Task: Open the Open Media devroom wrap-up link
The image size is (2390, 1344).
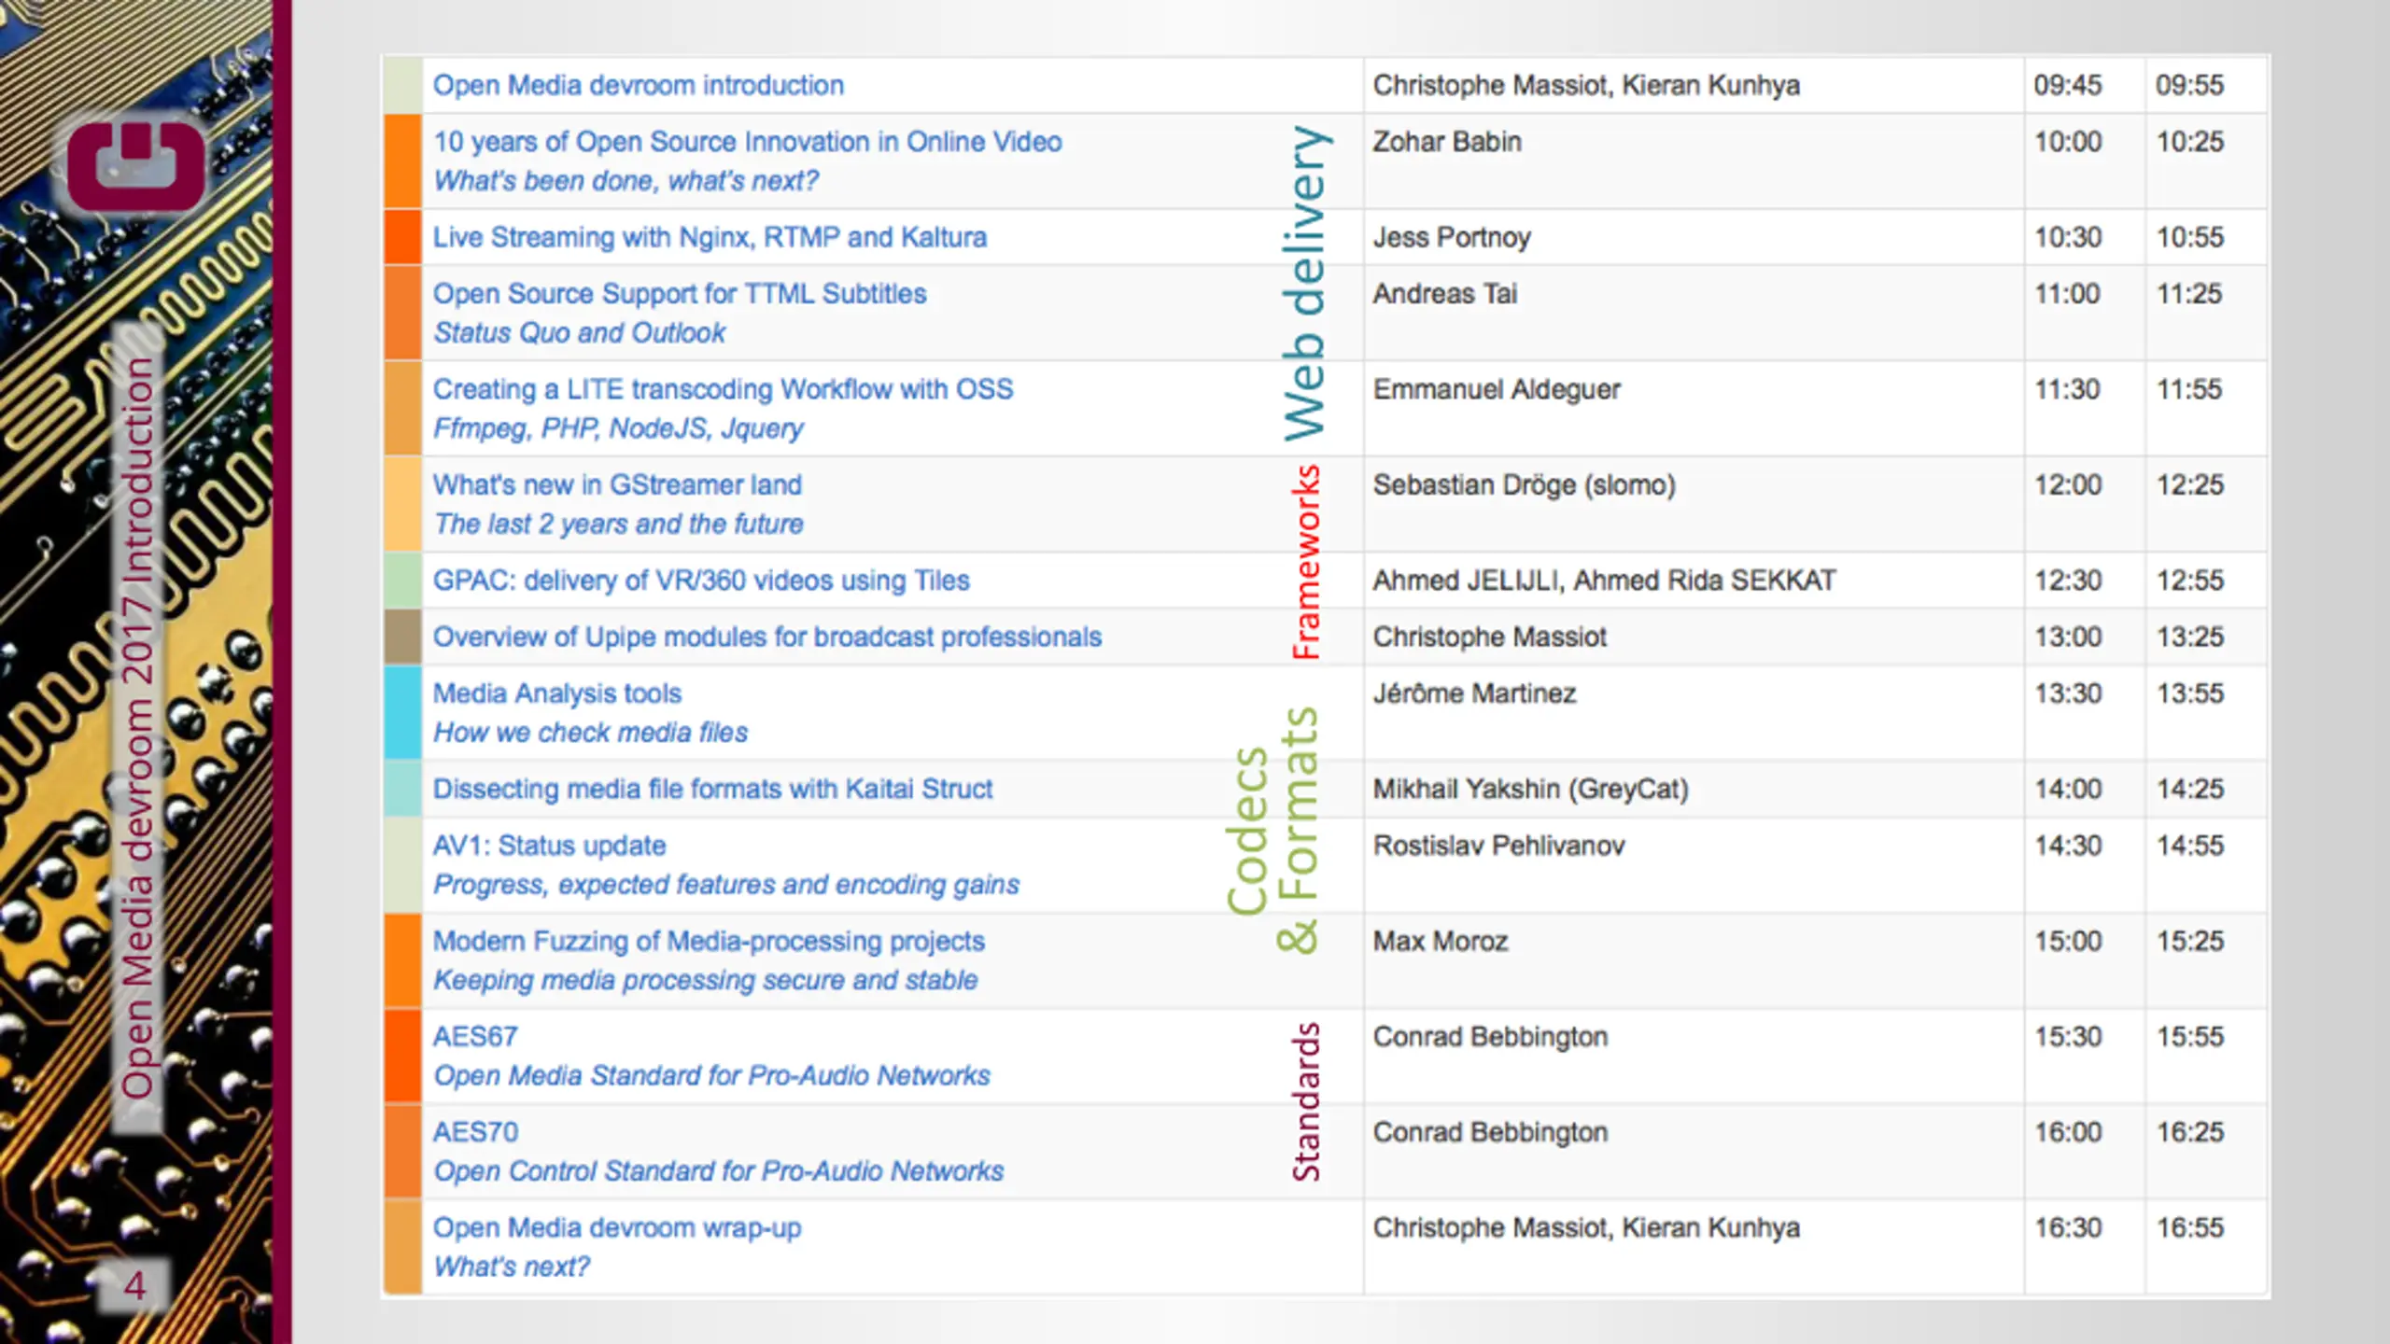Action: pos(617,1228)
